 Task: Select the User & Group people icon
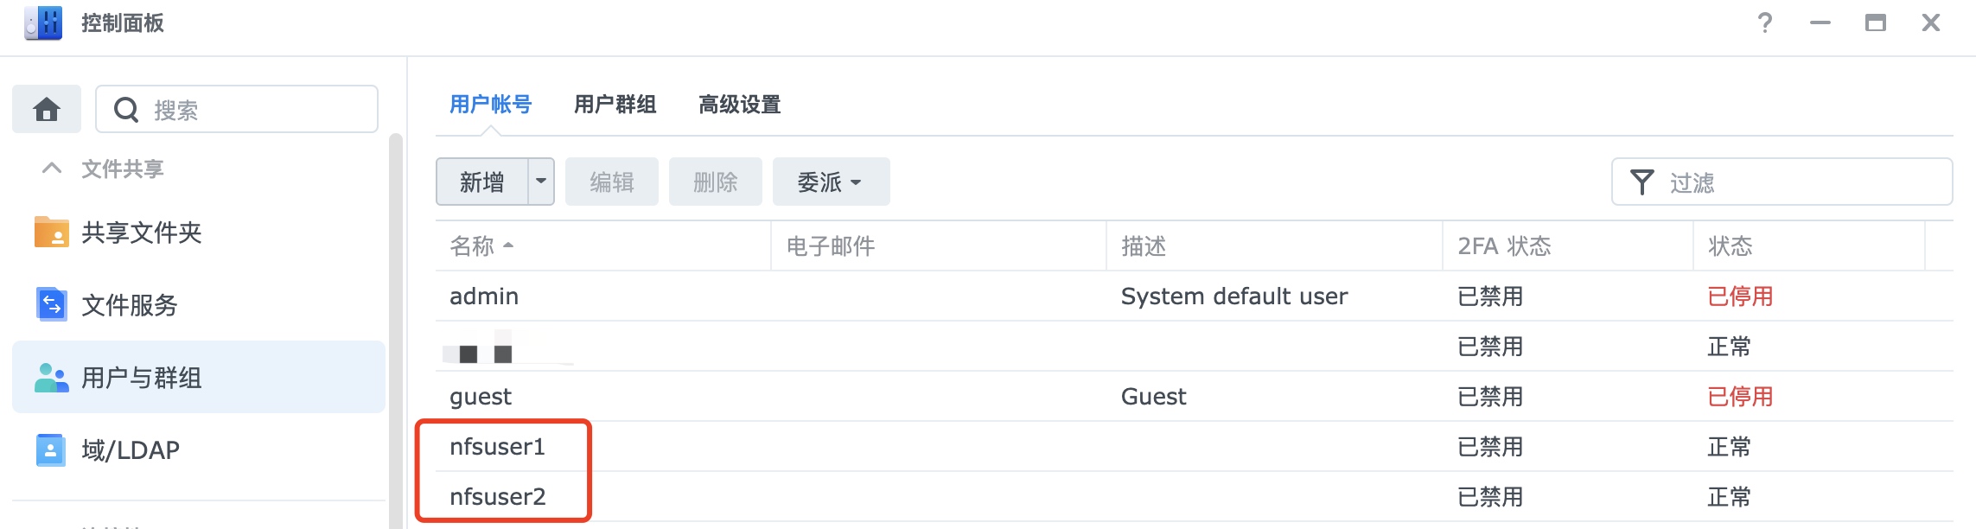coord(51,377)
